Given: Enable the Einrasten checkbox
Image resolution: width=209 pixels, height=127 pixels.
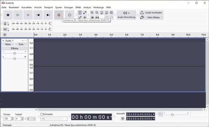Looking at the screenshot, I should click(42, 114).
